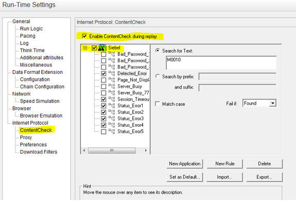This screenshot has width=296, height=201.
Task: Click the New Application button
Action: [185, 163]
